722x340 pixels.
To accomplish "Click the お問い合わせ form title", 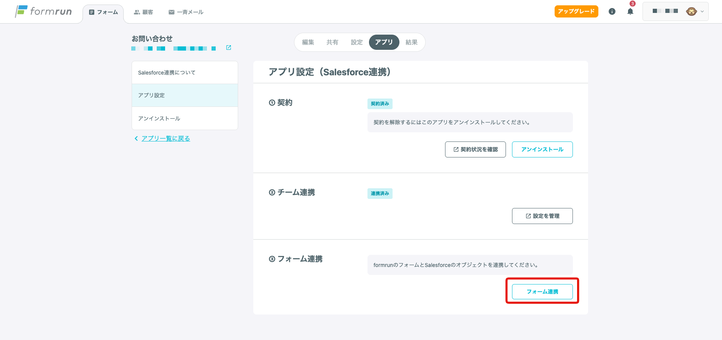I will click(x=152, y=39).
